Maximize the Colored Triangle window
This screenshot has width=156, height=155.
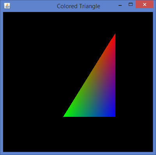pyautogui.click(x=131, y=4)
